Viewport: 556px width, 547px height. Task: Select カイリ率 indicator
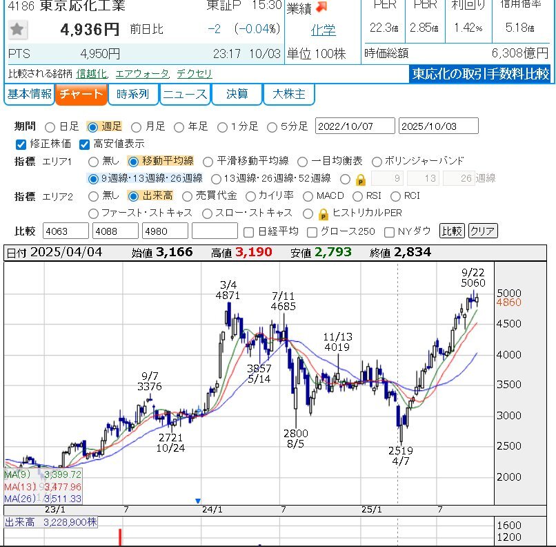point(250,196)
